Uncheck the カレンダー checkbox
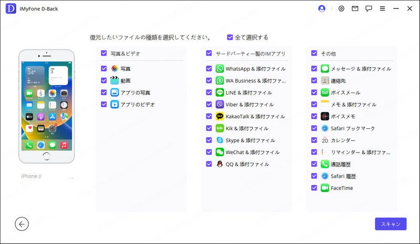Screen dimensions: 420x244 [314, 140]
